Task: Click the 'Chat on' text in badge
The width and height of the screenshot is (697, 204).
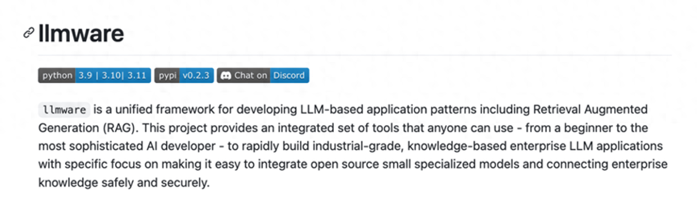Action: (250, 75)
